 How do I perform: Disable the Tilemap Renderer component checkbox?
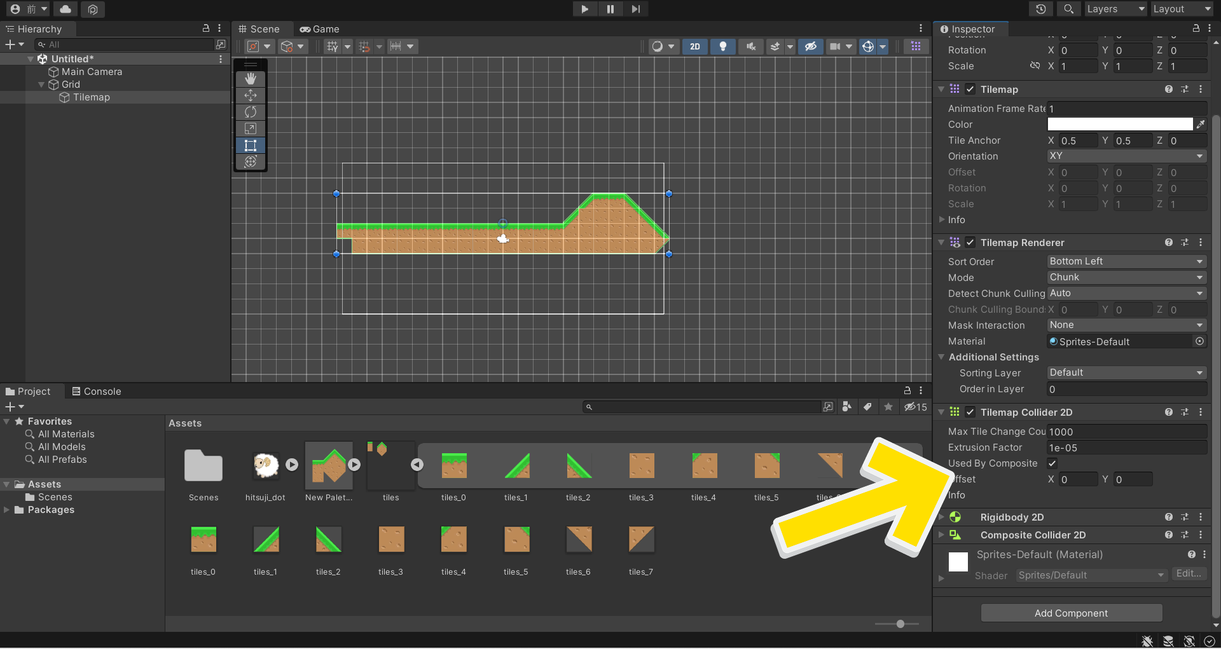[970, 243]
